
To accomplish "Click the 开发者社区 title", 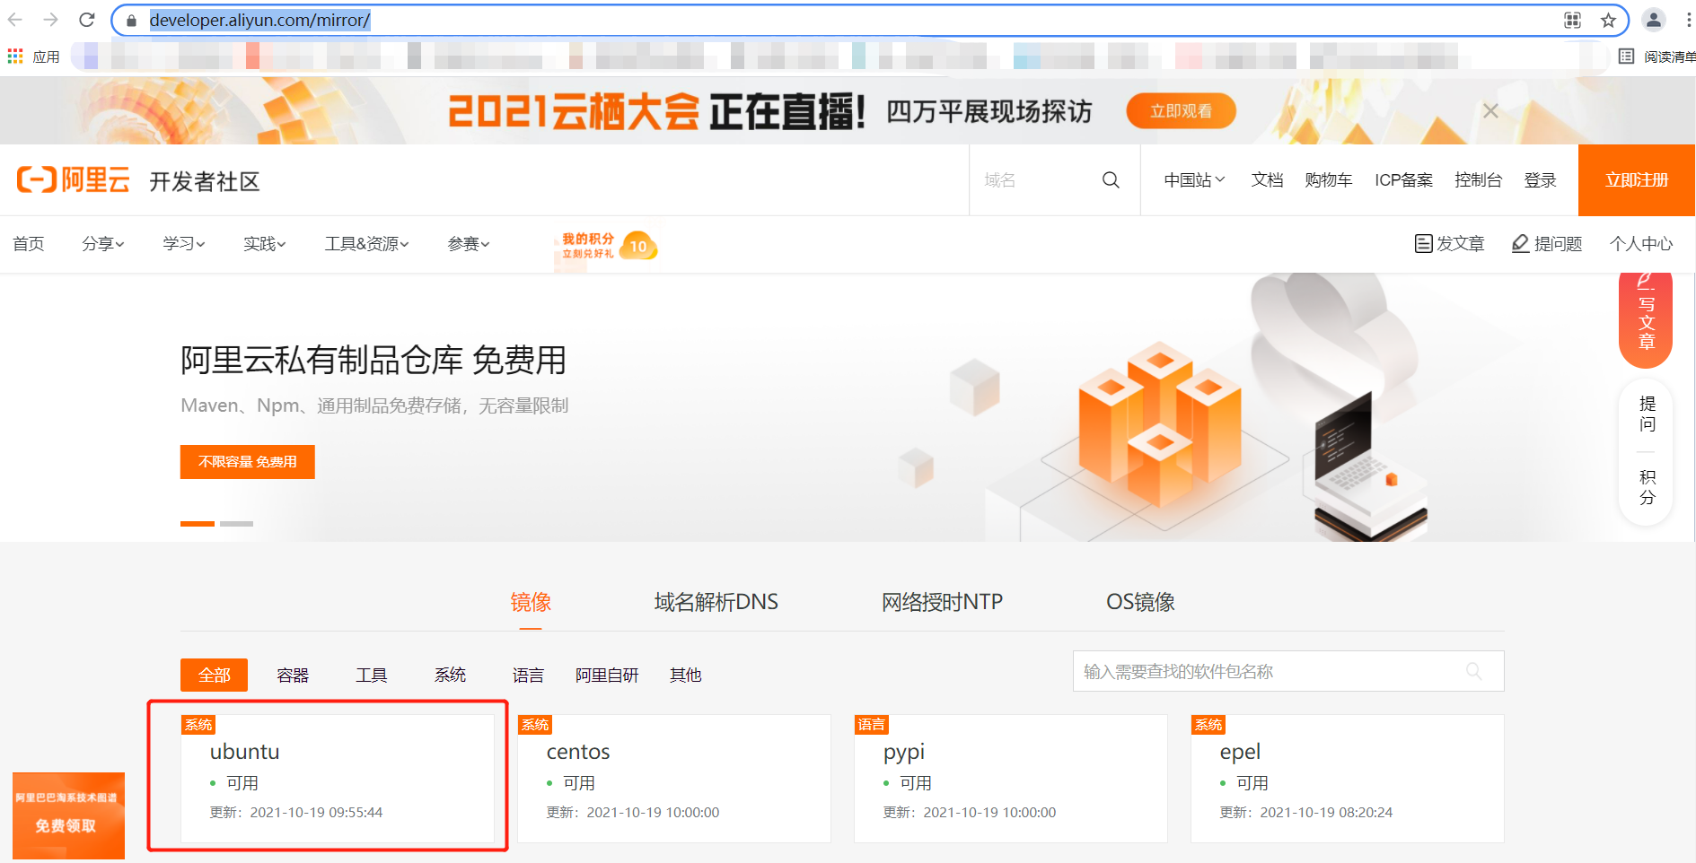I will (205, 182).
